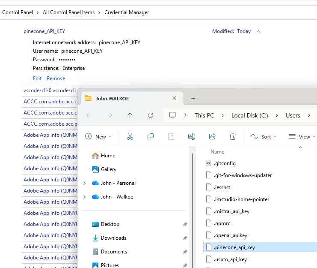Click the Paste icon in File Explorer toolbar
The height and width of the screenshot is (268, 317).
click(x=171, y=136)
